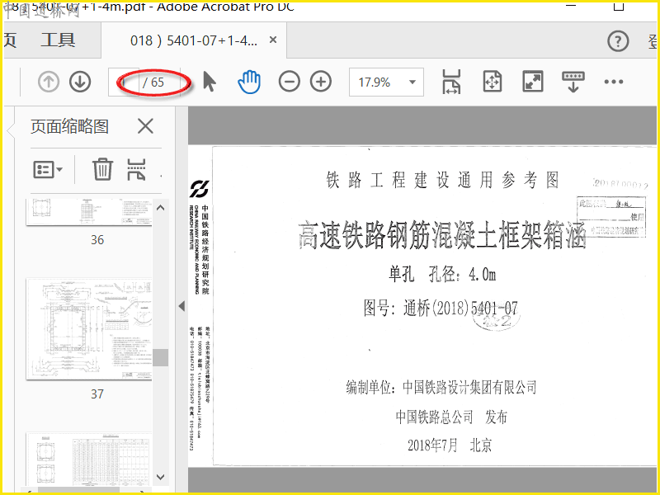660x495 pixels.
Task: Select page 37 thumbnail
Action: 89,328
